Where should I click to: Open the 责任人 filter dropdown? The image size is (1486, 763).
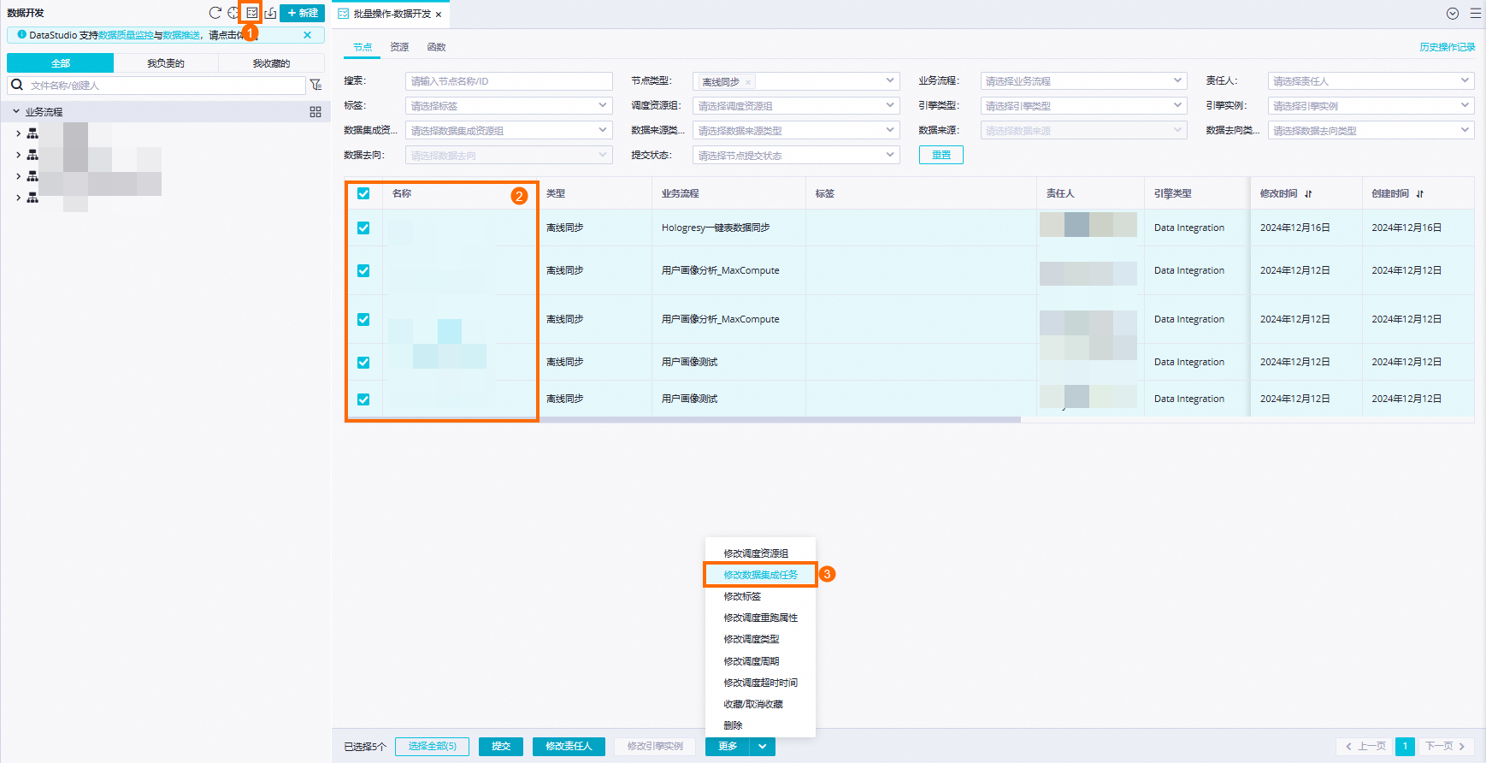(x=1371, y=81)
